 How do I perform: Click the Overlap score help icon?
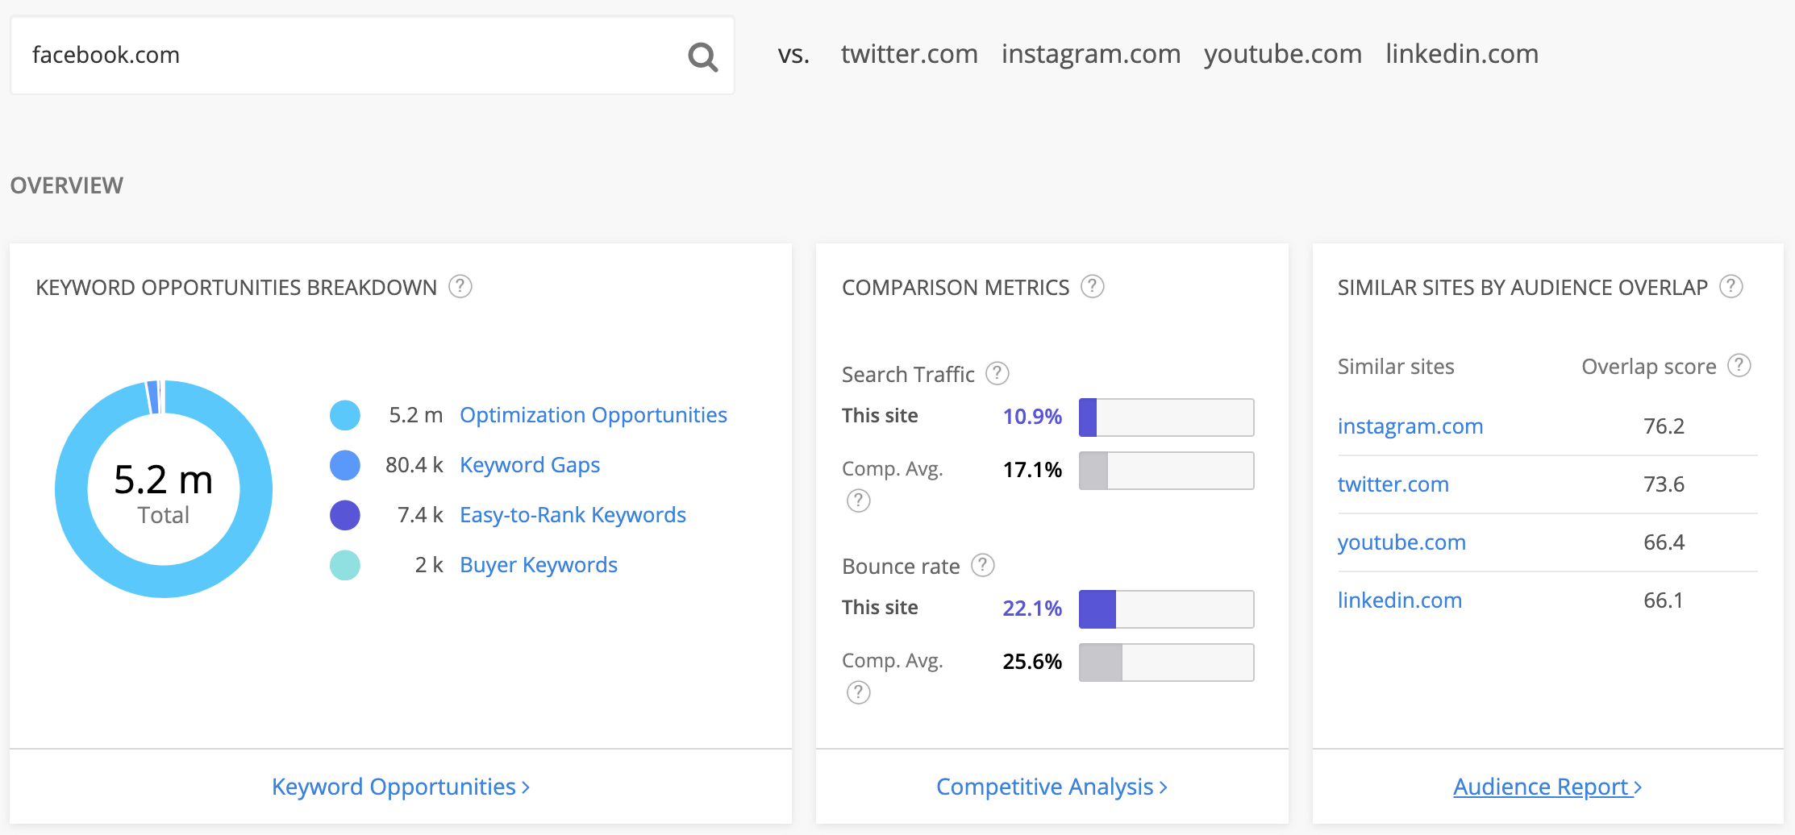(1739, 366)
